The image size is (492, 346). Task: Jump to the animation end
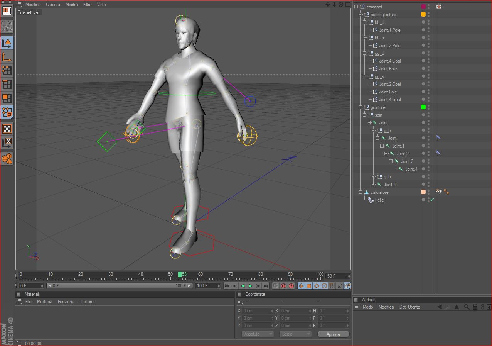pyautogui.click(x=266, y=286)
